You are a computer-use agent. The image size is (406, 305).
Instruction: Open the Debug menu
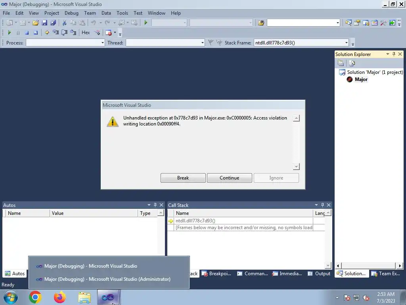(x=71, y=13)
